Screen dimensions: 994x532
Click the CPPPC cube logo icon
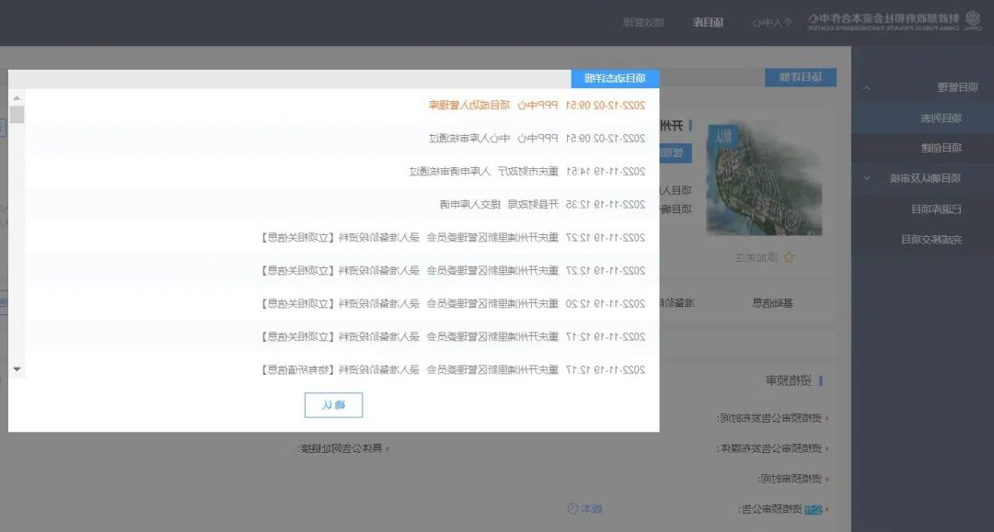(973, 19)
